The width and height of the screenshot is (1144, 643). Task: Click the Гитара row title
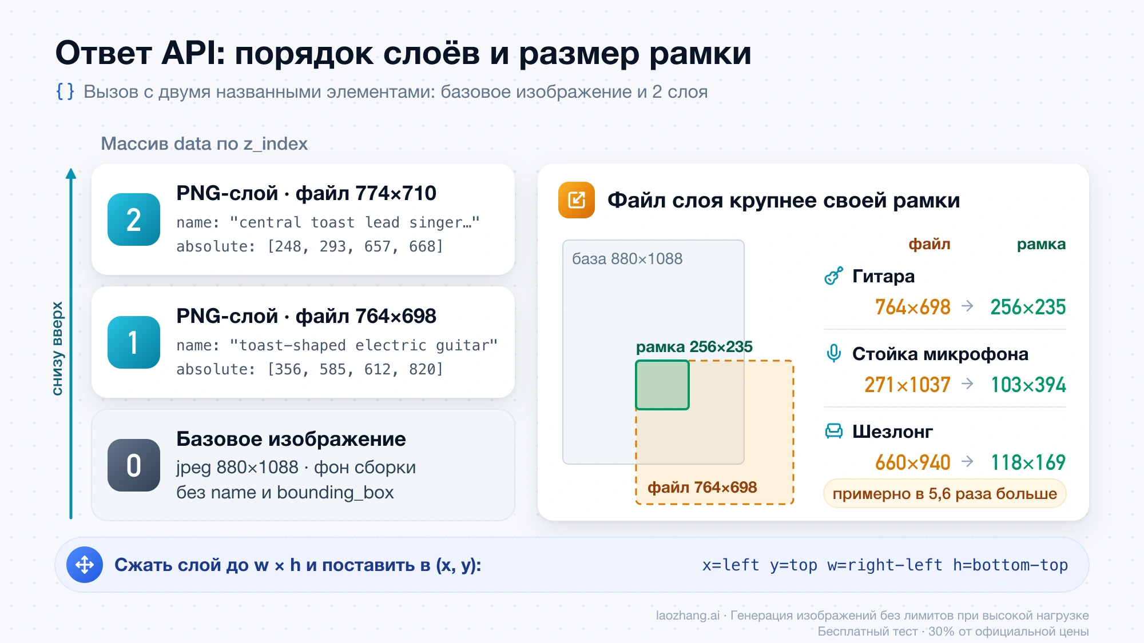pyautogui.click(x=883, y=276)
